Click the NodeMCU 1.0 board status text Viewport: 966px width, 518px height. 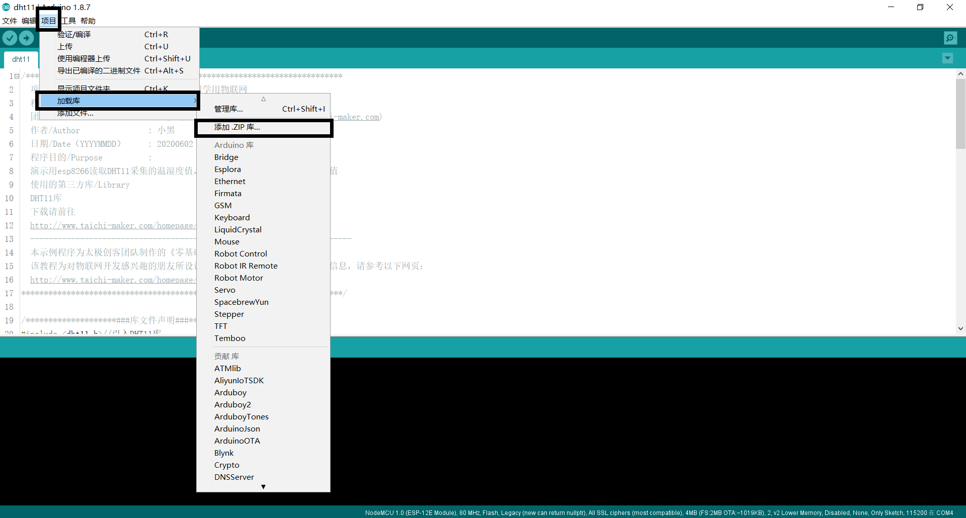click(659, 513)
